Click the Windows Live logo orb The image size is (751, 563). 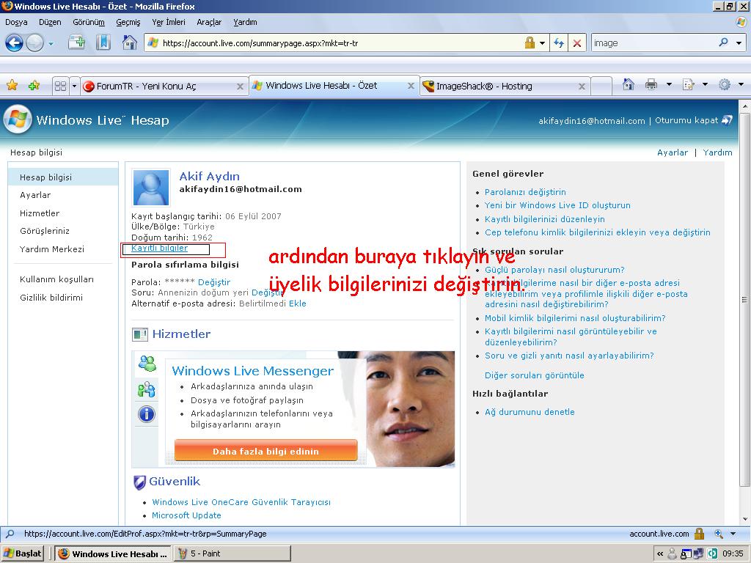(x=18, y=119)
